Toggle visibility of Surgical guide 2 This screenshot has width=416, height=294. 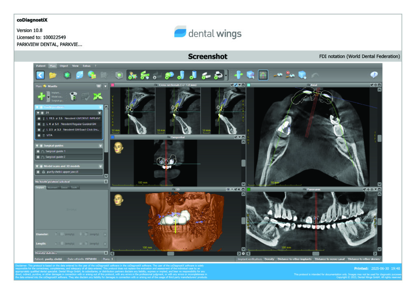[38, 157]
